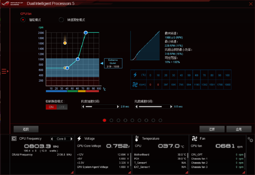This screenshot has width=255, height=175.
Task: Select the fixed RPM mode radio button
Action: [x=61, y=20]
